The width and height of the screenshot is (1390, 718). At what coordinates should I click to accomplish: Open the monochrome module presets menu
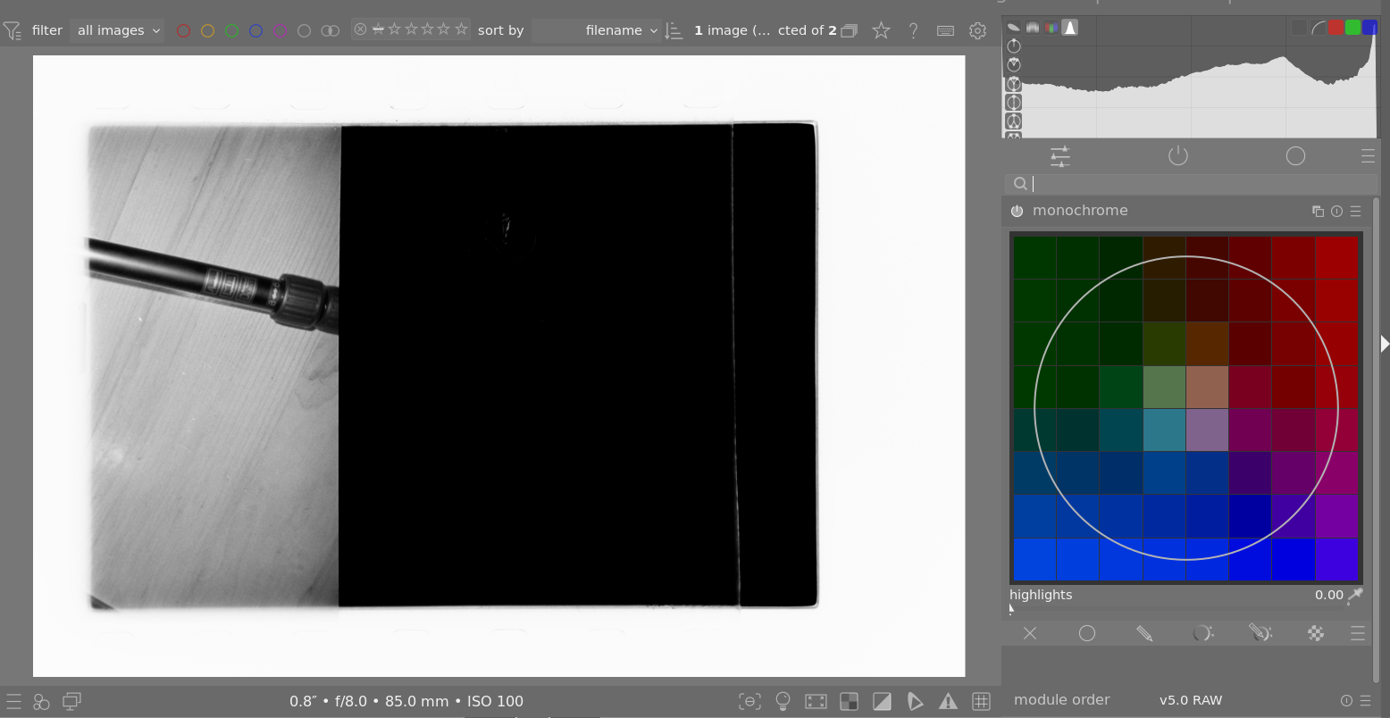coord(1356,211)
